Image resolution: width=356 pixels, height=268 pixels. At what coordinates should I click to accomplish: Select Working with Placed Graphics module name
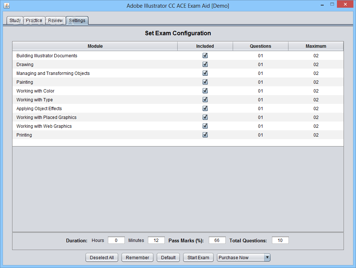[x=47, y=117]
